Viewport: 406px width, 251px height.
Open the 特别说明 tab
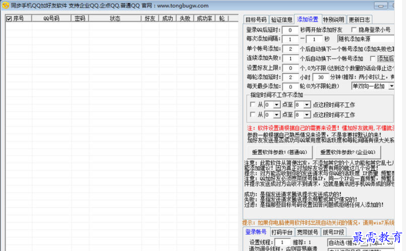click(333, 20)
